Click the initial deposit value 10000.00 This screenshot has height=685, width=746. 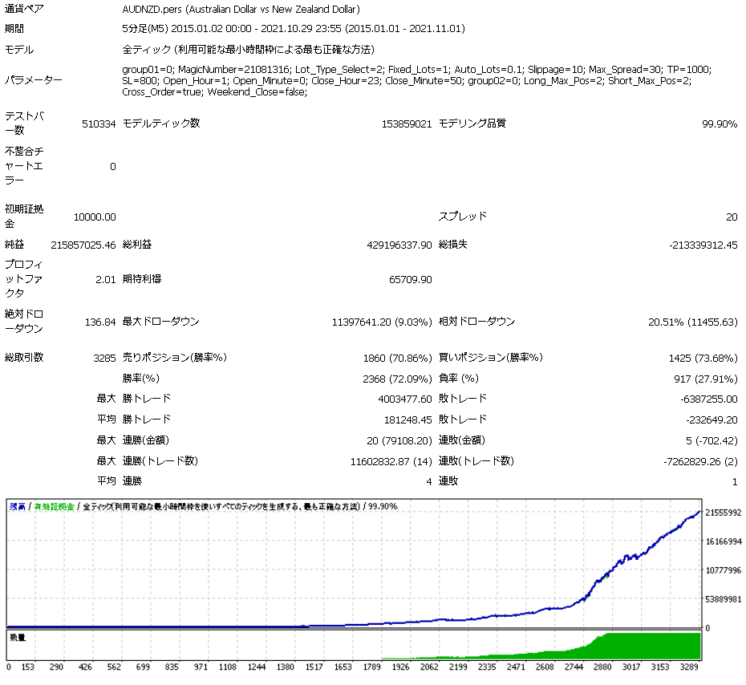(x=94, y=217)
